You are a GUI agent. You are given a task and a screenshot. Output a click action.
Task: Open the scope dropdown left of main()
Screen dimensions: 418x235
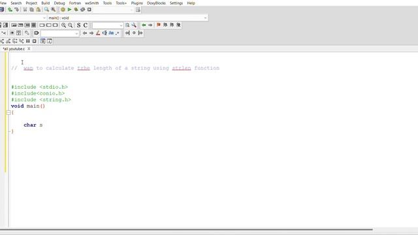click(44, 18)
